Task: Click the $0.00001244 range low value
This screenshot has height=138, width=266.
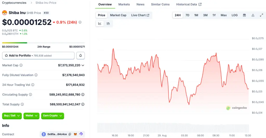Action: [x=10, y=47]
